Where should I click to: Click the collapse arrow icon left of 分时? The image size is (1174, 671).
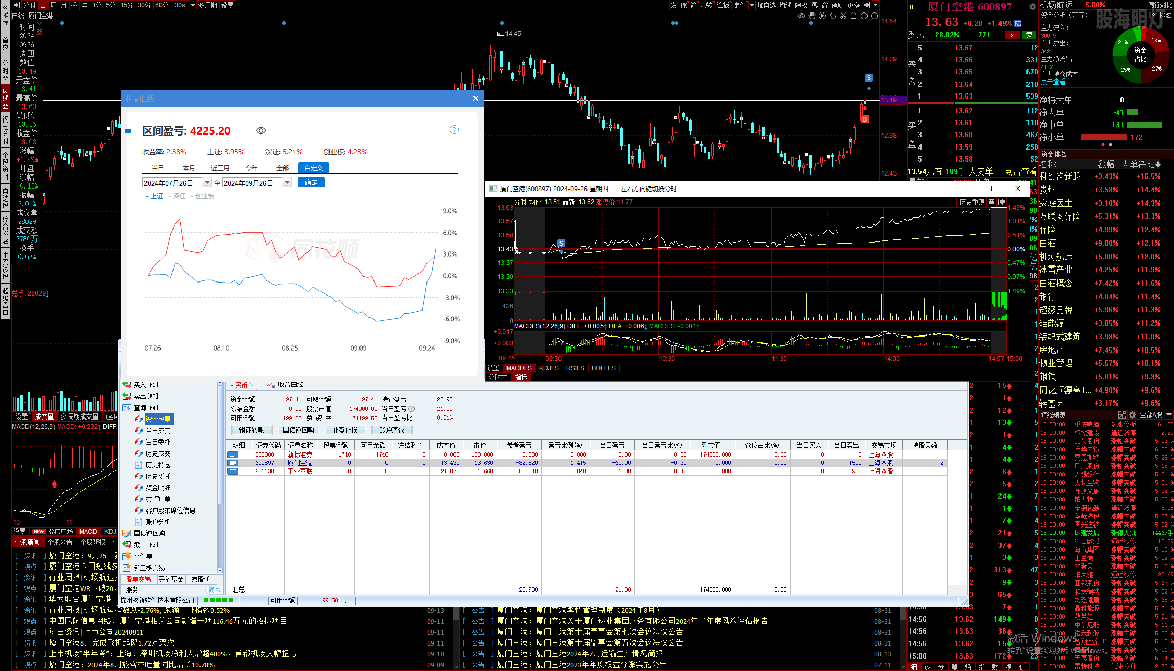(17, 5)
